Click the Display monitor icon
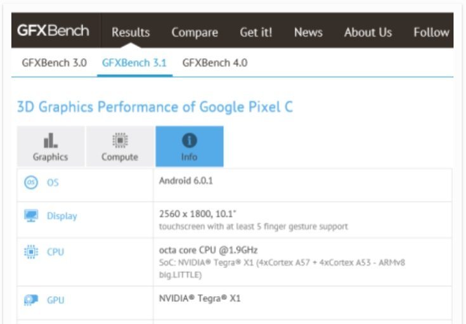This screenshot has height=324, width=466. pos(31,216)
